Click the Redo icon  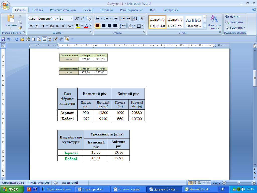[17, 39]
